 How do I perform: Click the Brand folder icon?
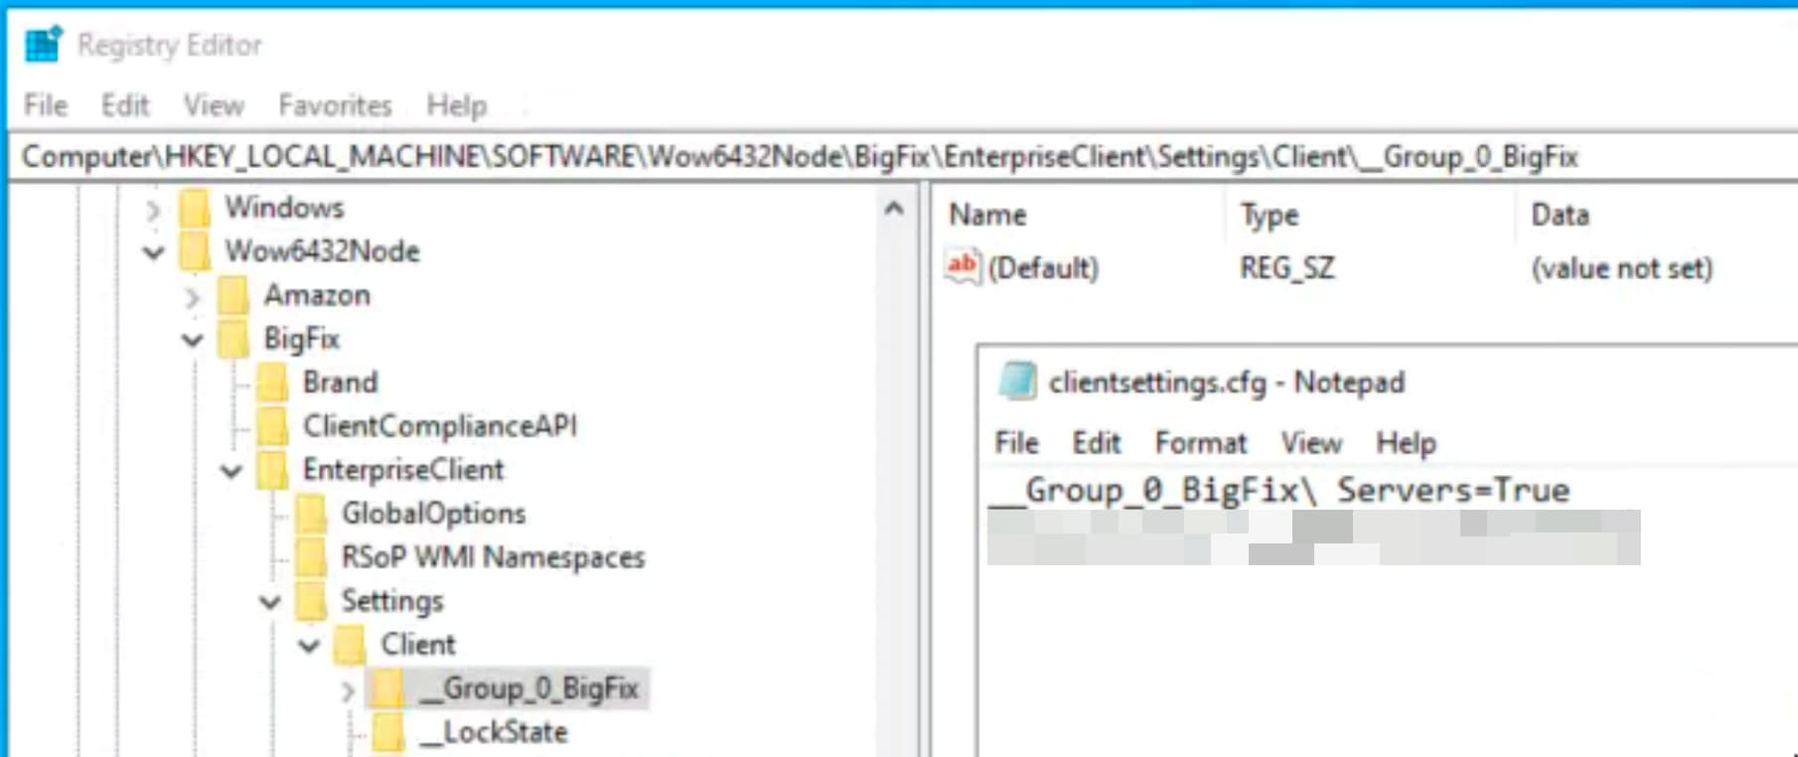[x=272, y=382]
